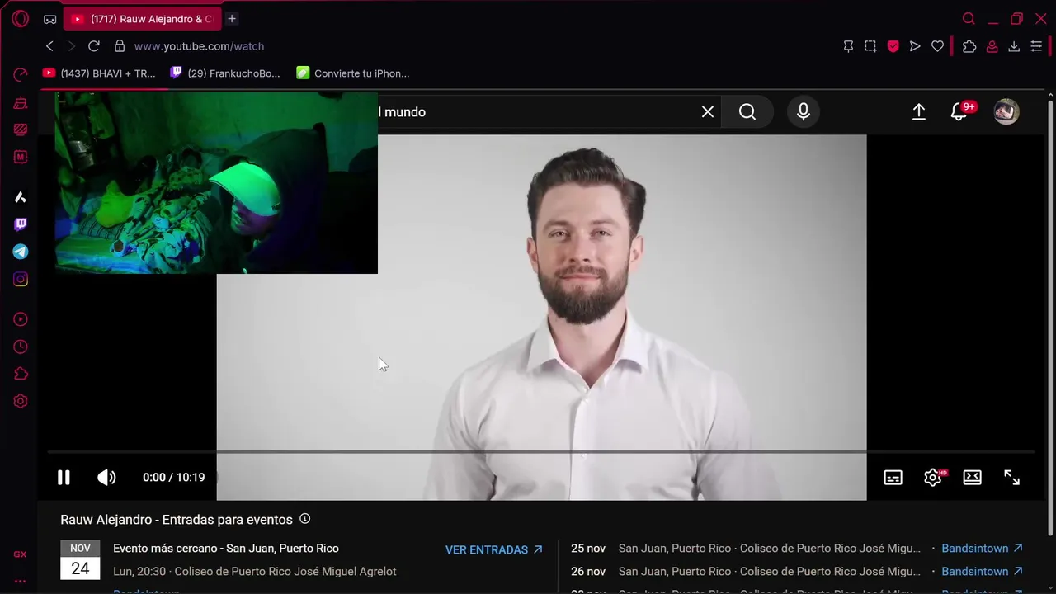Viewport: 1056px width, 594px height.
Task: Add page to bookmarks with heart icon
Action: tap(937, 46)
